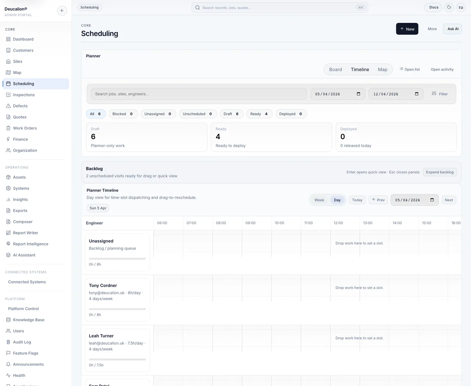Screen dimensions: 471x386
Task: Switch the Planner to the Board tab
Action: (335, 69)
